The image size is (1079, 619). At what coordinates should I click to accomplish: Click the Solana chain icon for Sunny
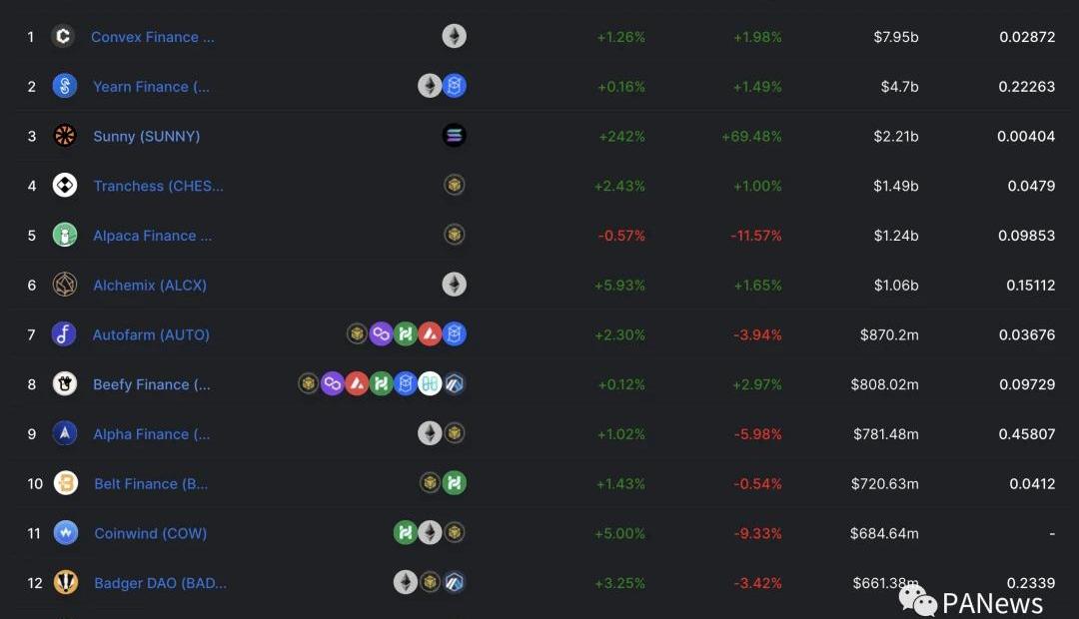[454, 136]
